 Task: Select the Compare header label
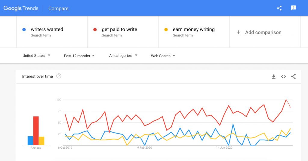(x=58, y=8)
